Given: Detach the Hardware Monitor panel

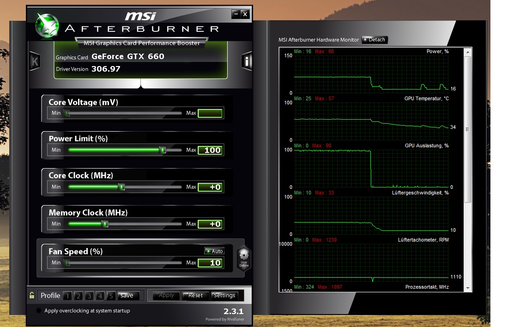Looking at the screenshot, I should [375, 40].
